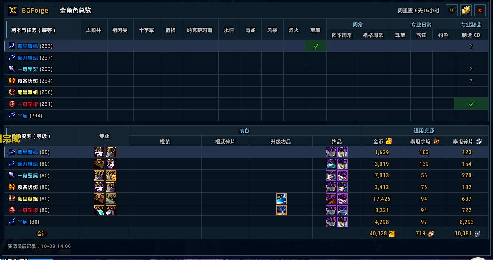The image size is (493, 260).
Task: Click the 橙武碎片 column header
Action: point(225,141)
